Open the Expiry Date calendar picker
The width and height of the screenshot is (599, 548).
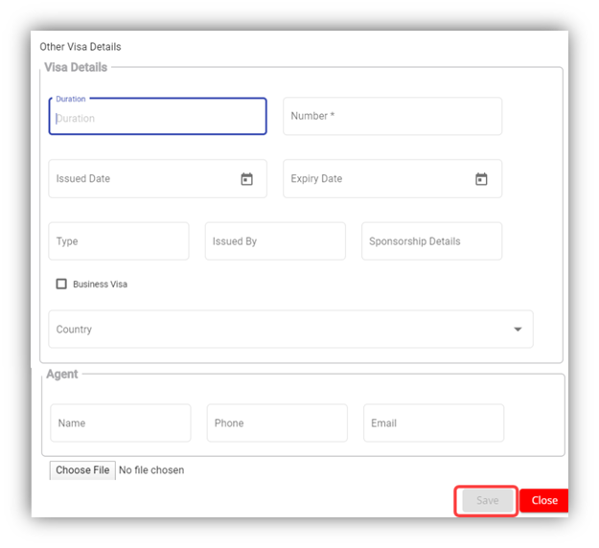481,179
